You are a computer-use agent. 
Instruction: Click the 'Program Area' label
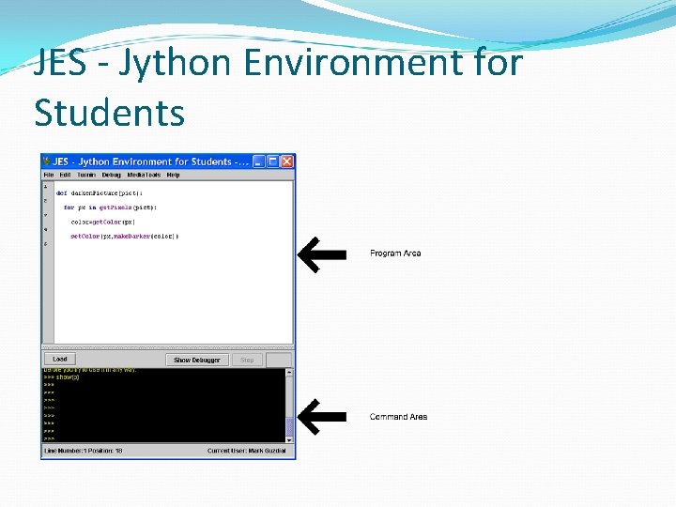[395, 253]
